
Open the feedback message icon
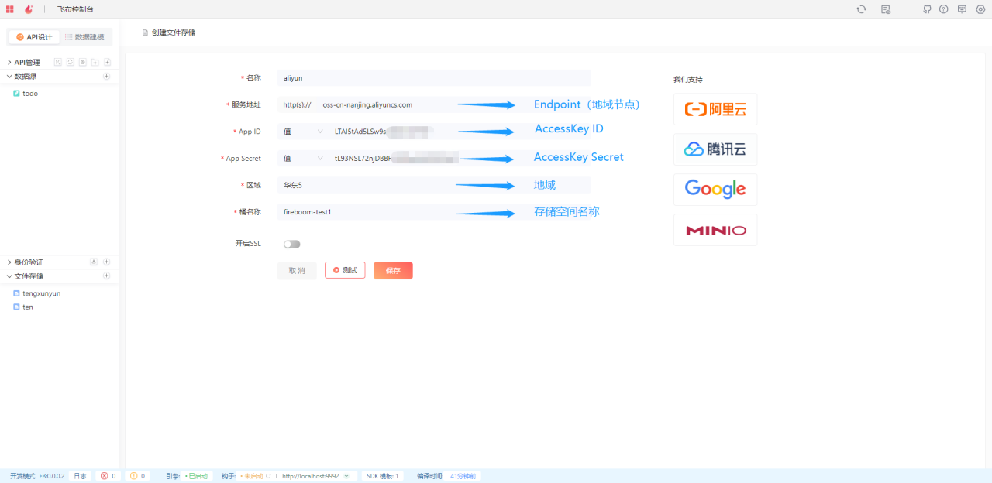[962, 9]
